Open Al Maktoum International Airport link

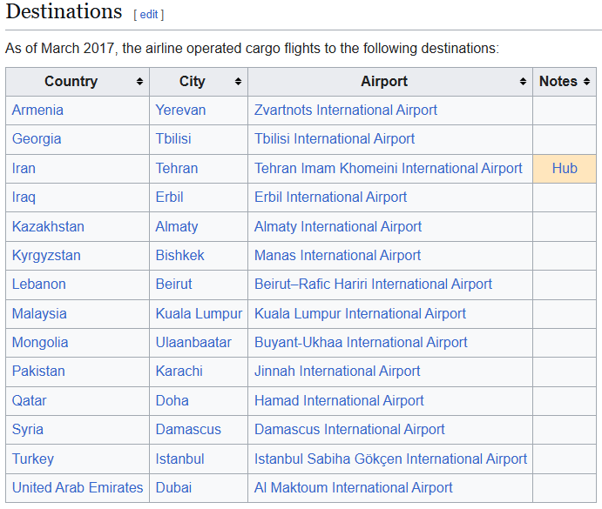353,488
